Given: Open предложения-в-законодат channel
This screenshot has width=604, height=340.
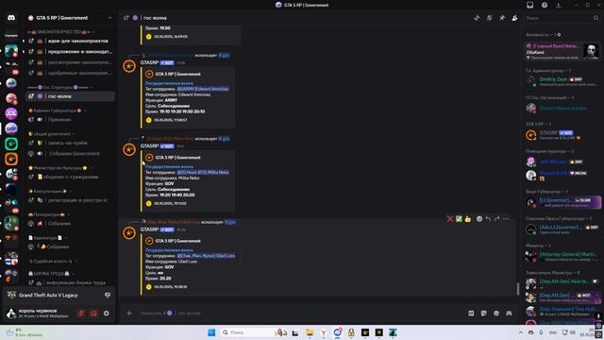Looking at the screenshot, I should tap(70, 52).
